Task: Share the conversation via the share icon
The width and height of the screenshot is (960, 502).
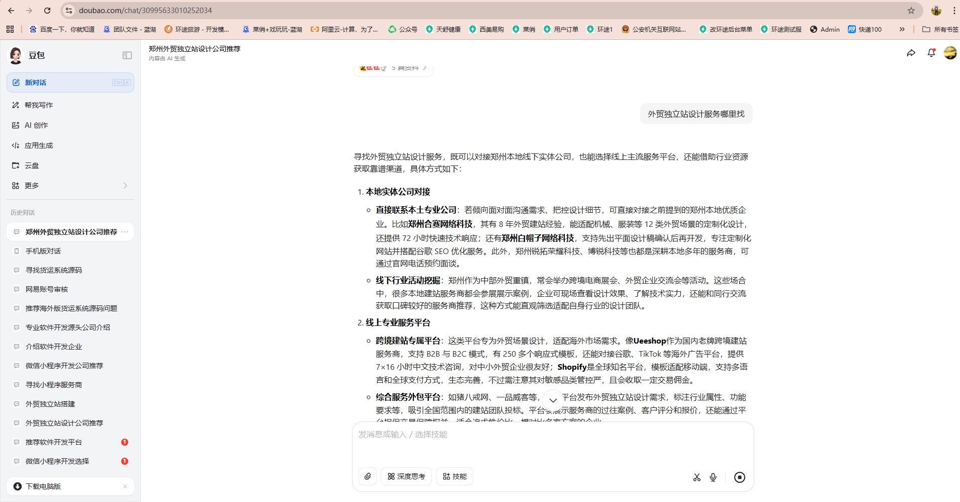Action: (911, 53)
